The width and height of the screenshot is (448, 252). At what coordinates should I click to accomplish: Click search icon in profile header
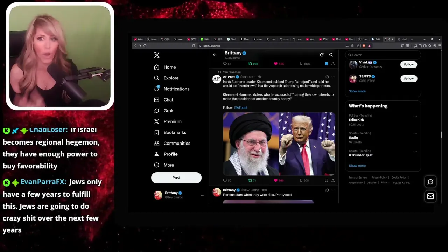(331, 55)
